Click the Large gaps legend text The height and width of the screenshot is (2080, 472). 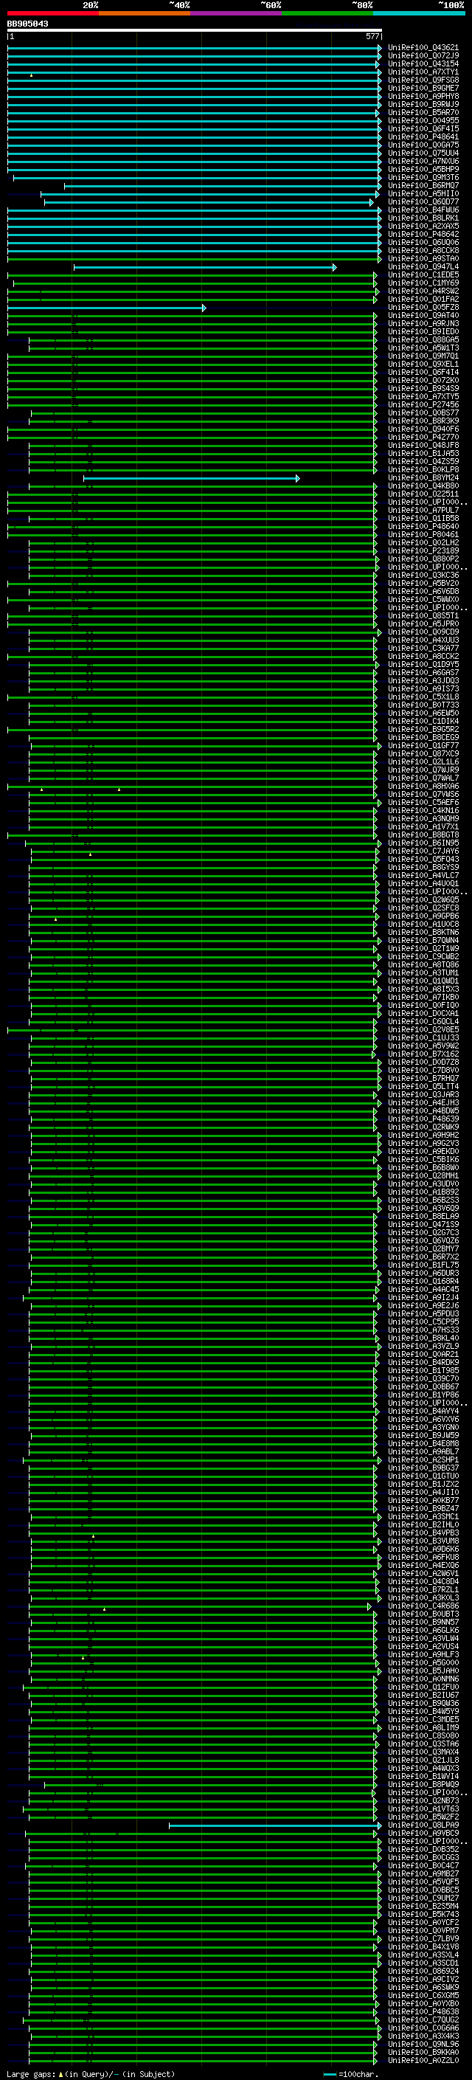91,2074
